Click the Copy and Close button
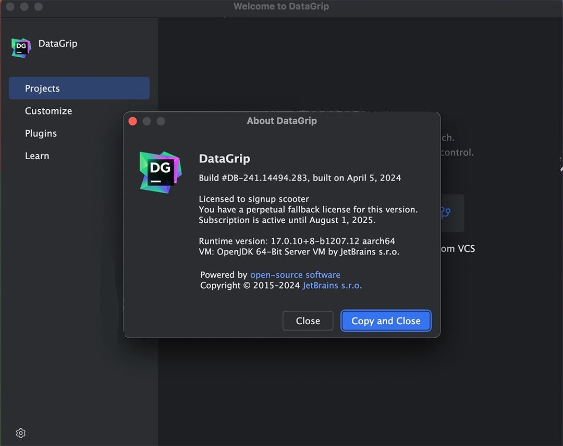The image size is (563, 446). click(x=386, y=321)
